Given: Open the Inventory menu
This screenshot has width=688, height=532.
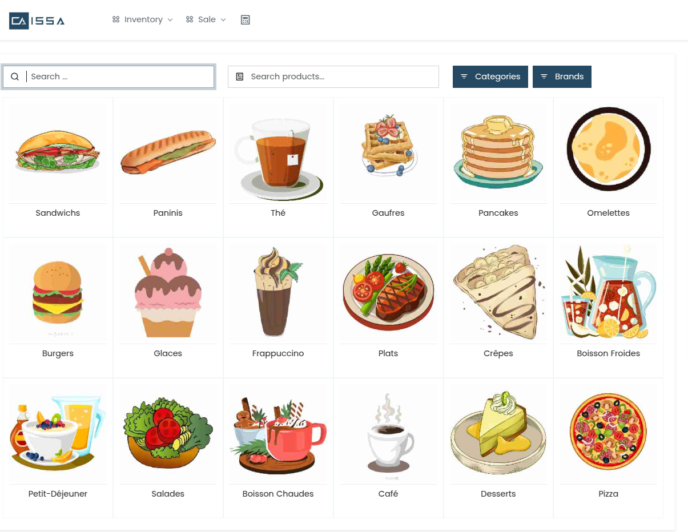Looking at the screenshot, I should click(x=143, y=19).
